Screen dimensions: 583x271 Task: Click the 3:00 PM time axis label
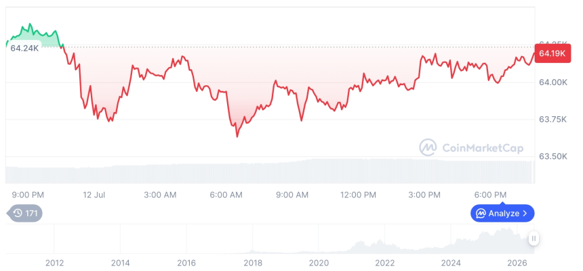click(424, 195)
